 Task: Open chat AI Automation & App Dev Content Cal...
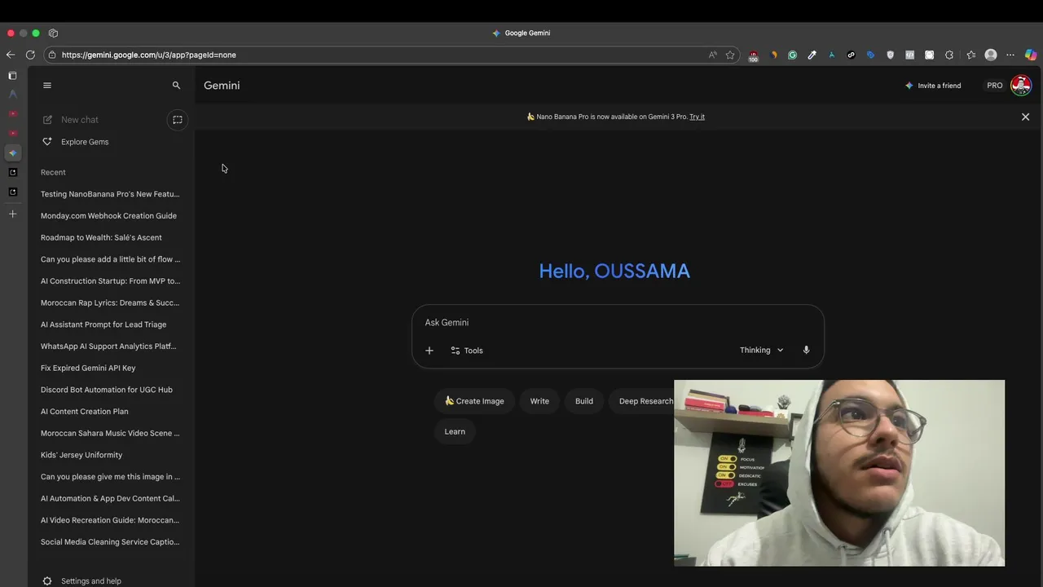pyautogui.click(x=110, y=498)
